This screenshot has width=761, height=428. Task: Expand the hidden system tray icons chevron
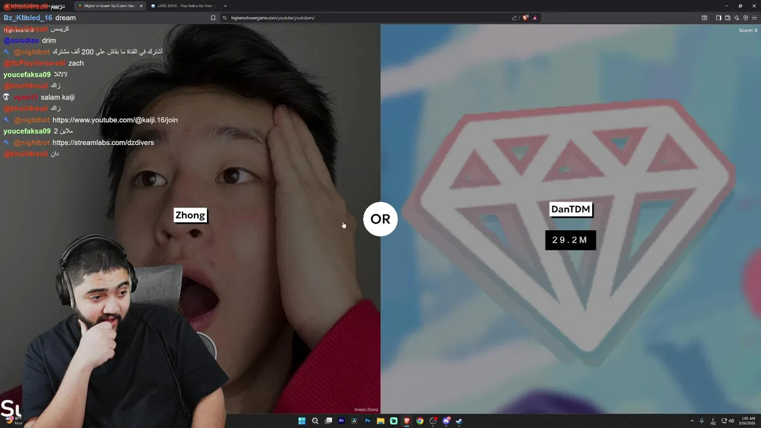coord(692,421)
